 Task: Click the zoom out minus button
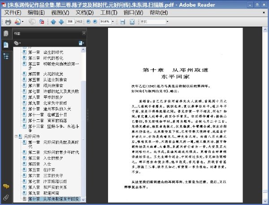tap(88, 22)
